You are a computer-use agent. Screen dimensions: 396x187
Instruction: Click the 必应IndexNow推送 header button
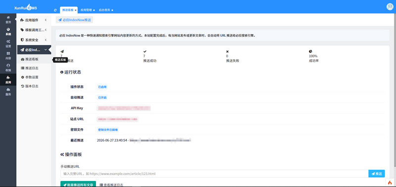75,20
